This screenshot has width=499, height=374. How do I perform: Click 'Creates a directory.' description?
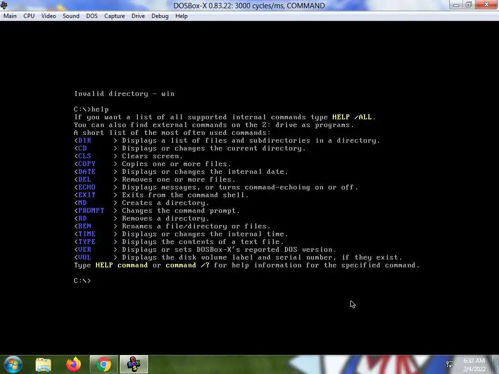tap(166, 203)
